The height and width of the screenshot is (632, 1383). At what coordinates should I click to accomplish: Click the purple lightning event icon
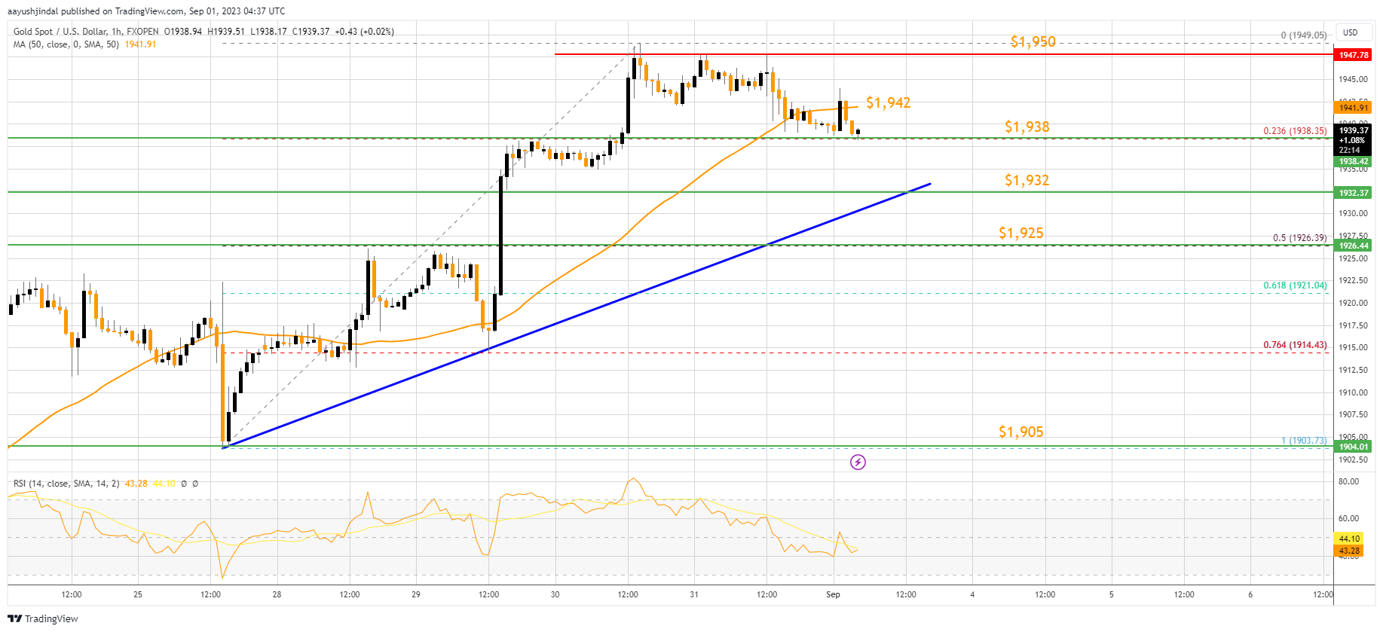[858, 462]
